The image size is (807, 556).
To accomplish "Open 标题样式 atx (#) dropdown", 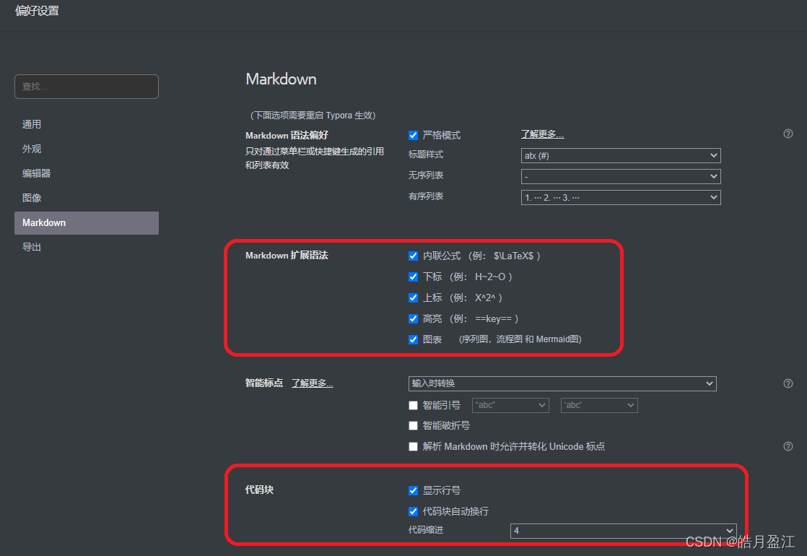I will 621,155.
